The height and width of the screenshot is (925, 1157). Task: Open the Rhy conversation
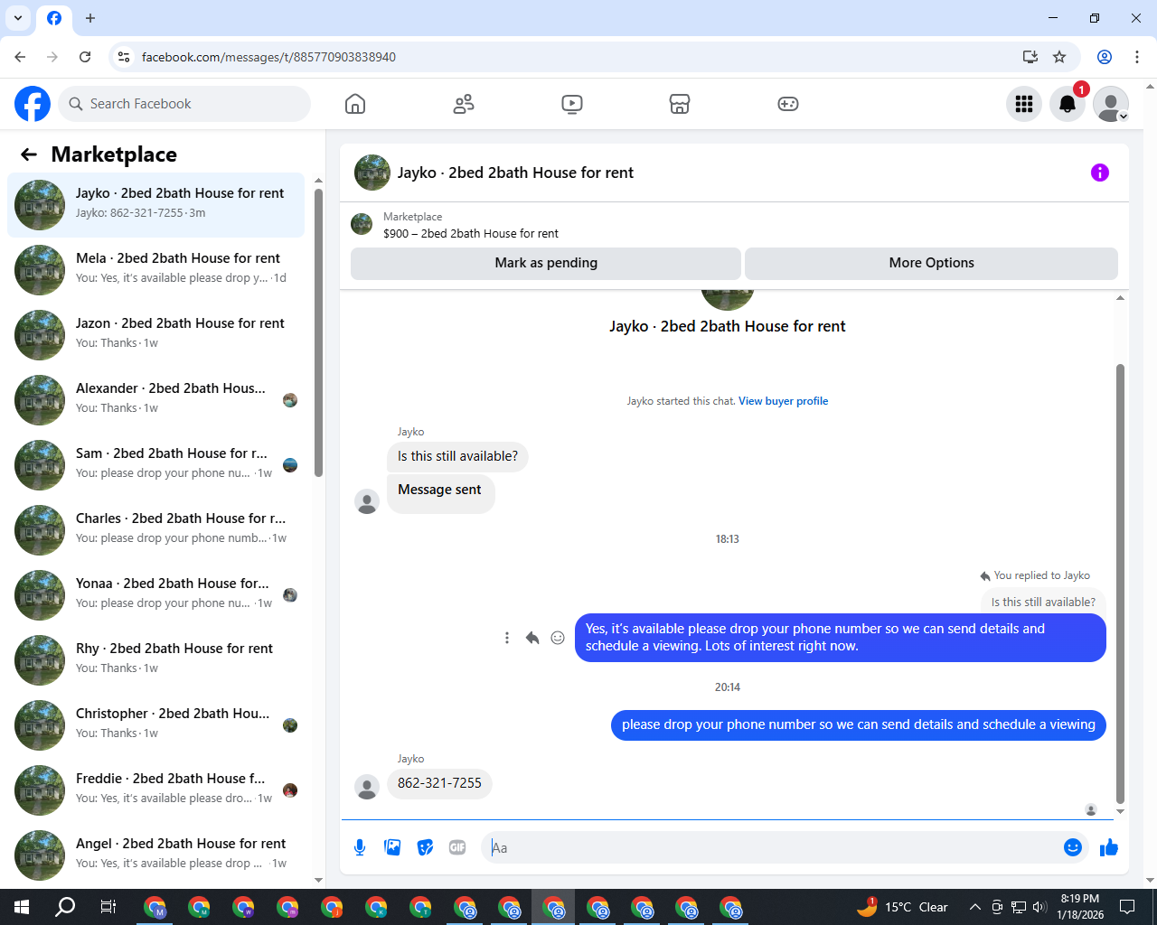(155, 660)
